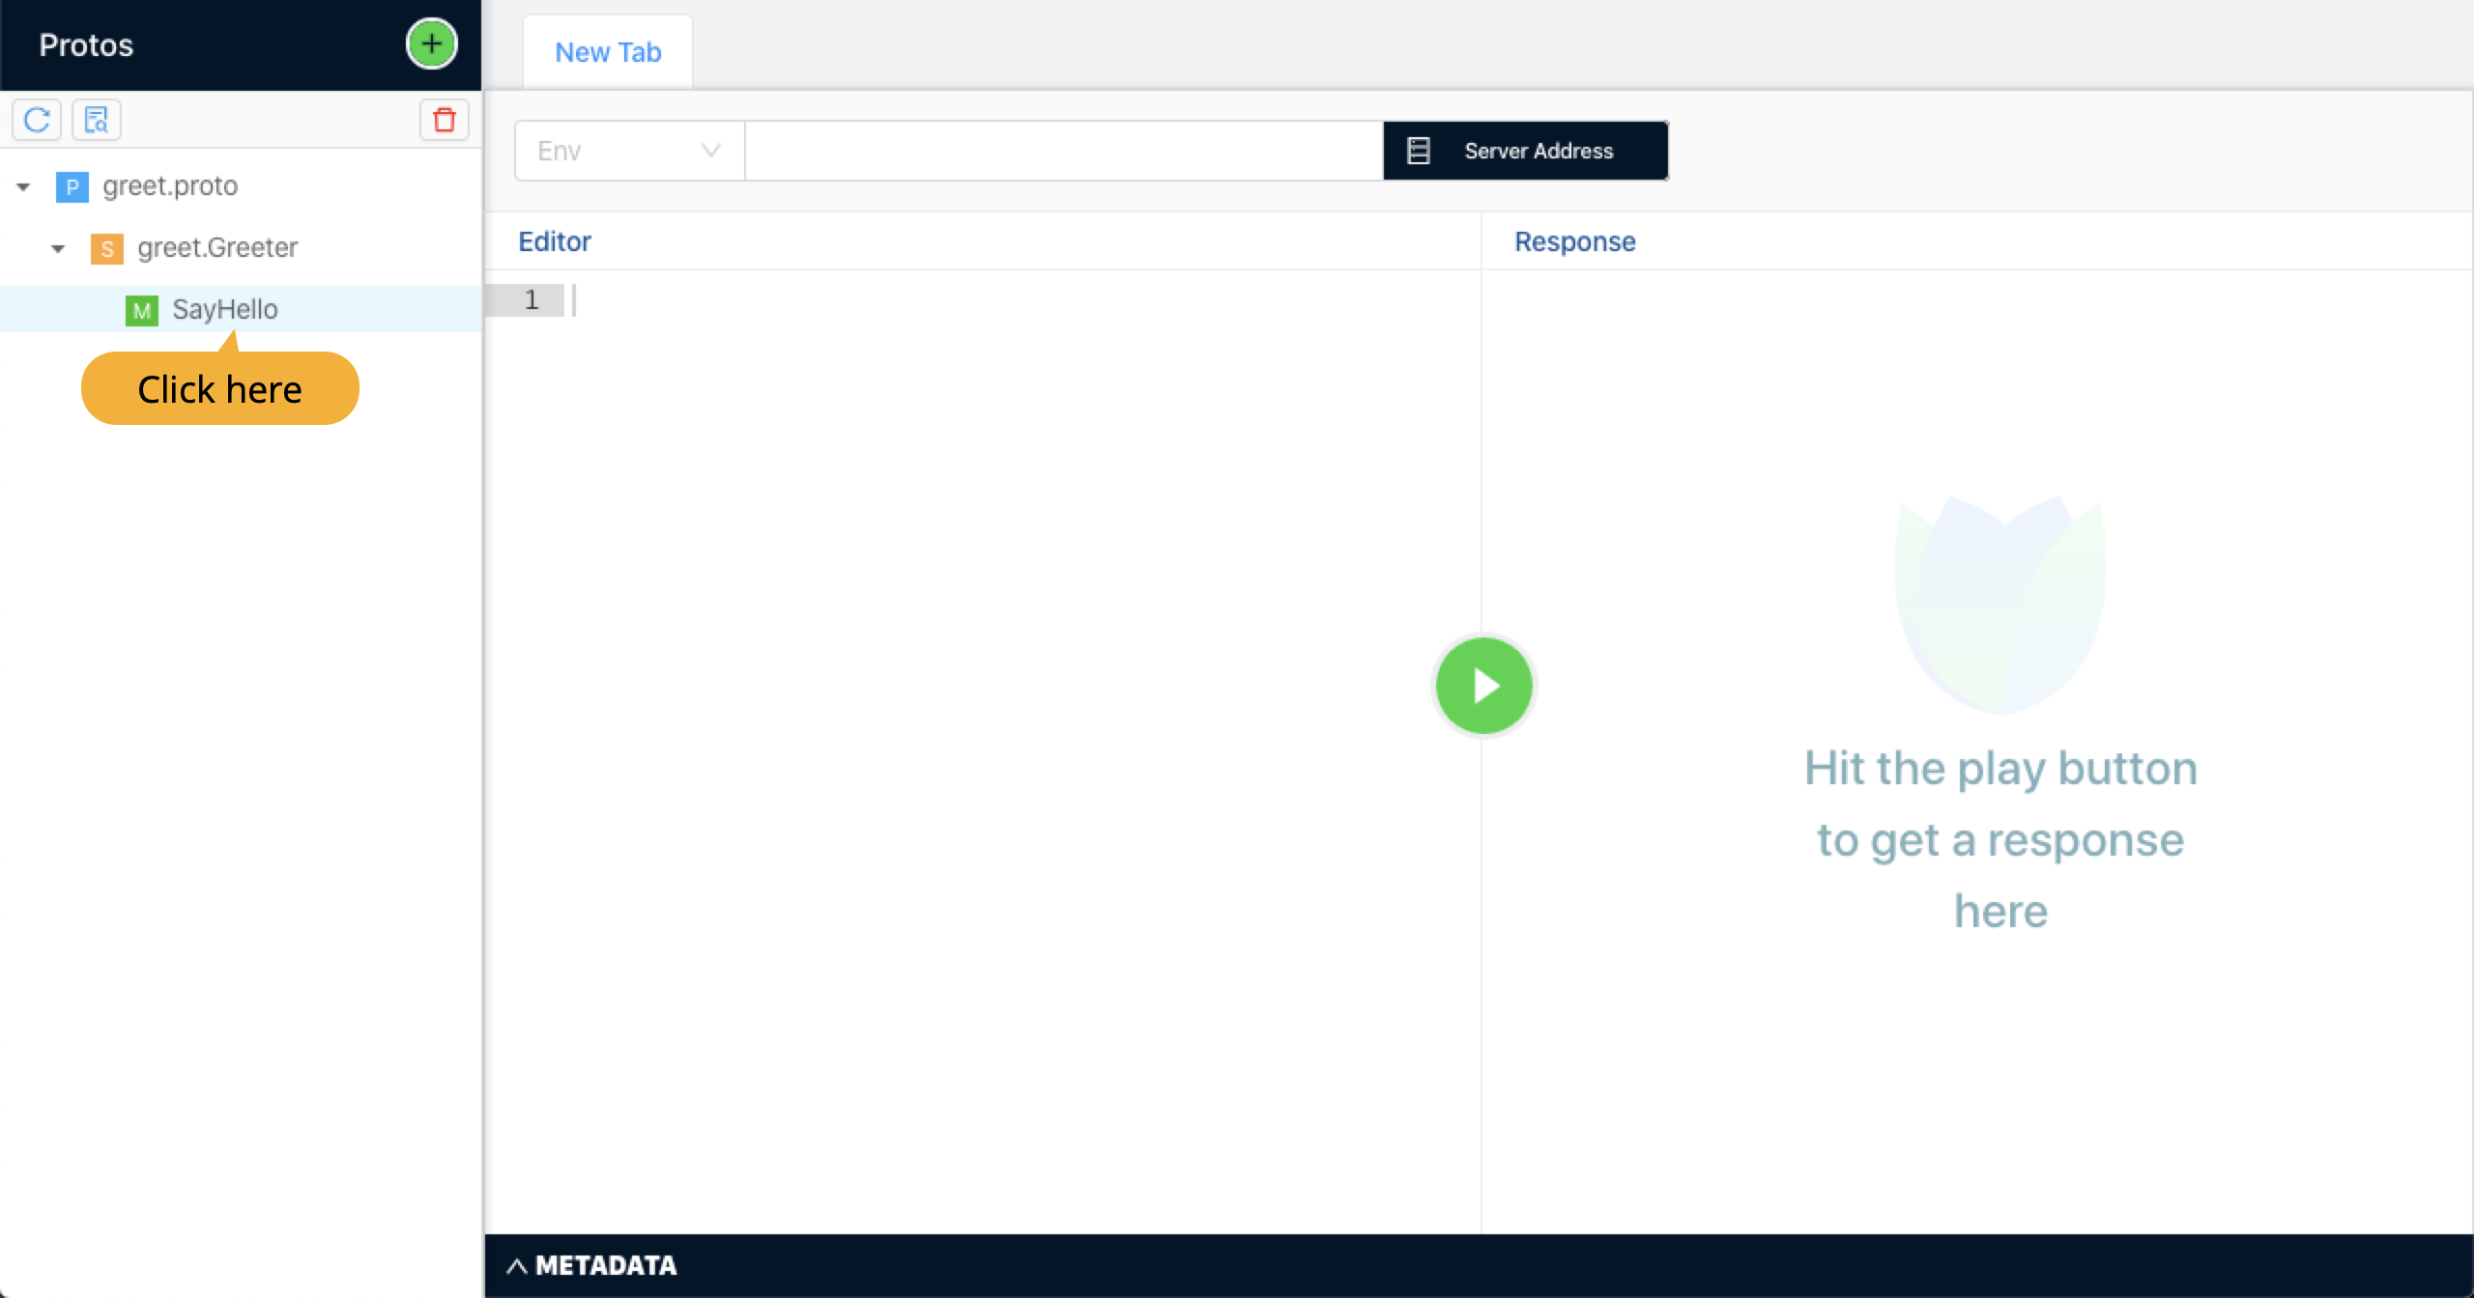Click the reload protos refresh icon
Image resolution: width=2474 pixels, height=1298 pixels.
(37, 120)
